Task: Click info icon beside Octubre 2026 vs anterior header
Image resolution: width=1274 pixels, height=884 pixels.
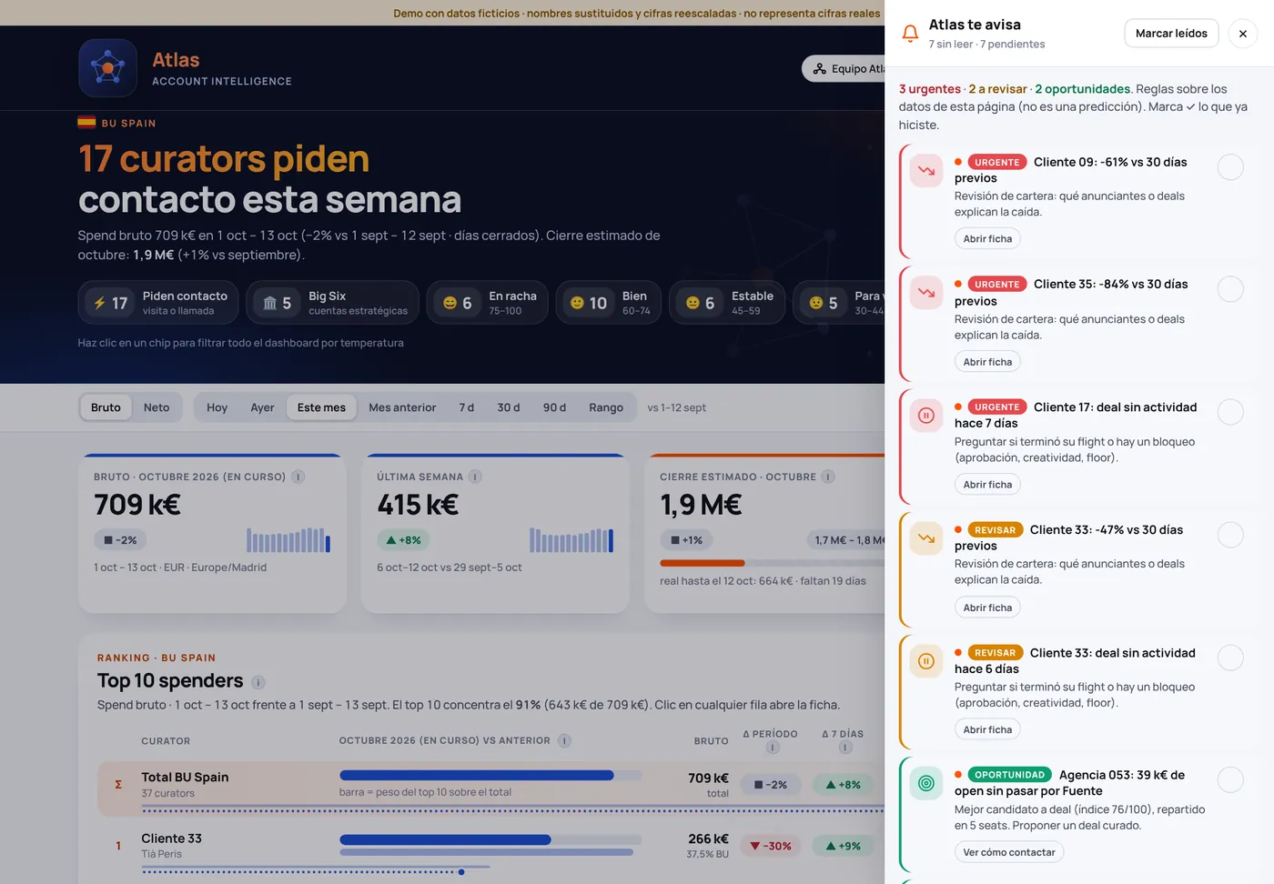Action: click(x=564, y=740)
